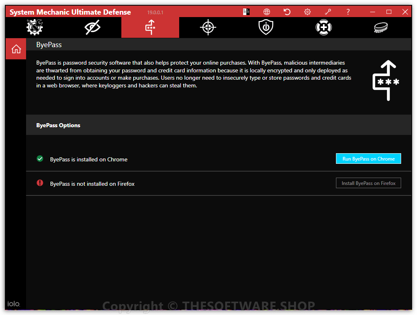Click the large ByePass logo graphic
This screenshot has width=417, height=315.
tap(386, 80)
